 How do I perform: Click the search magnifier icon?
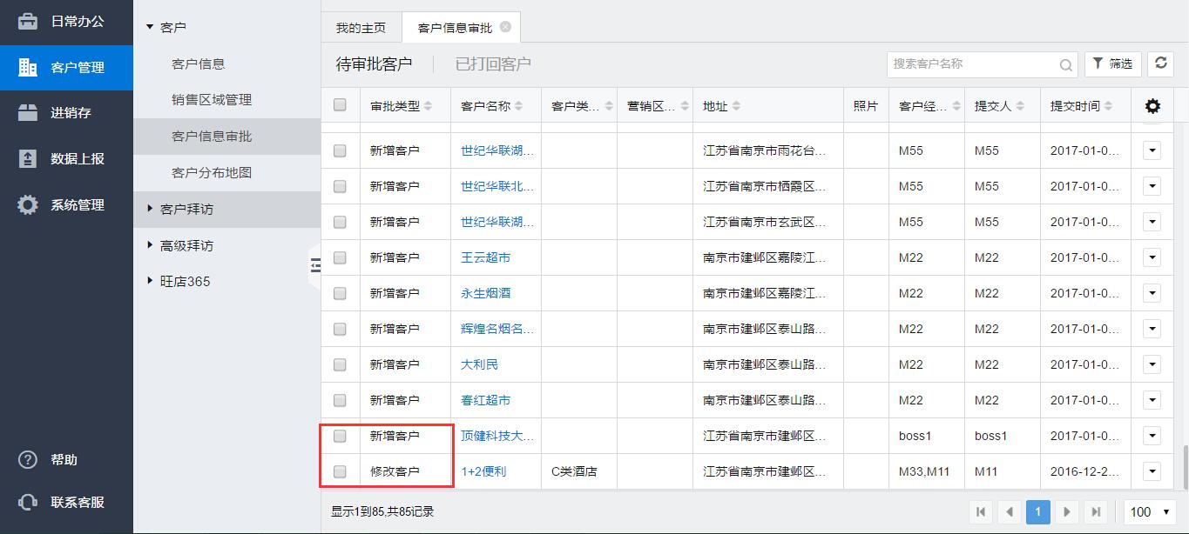coord(1065,64)
